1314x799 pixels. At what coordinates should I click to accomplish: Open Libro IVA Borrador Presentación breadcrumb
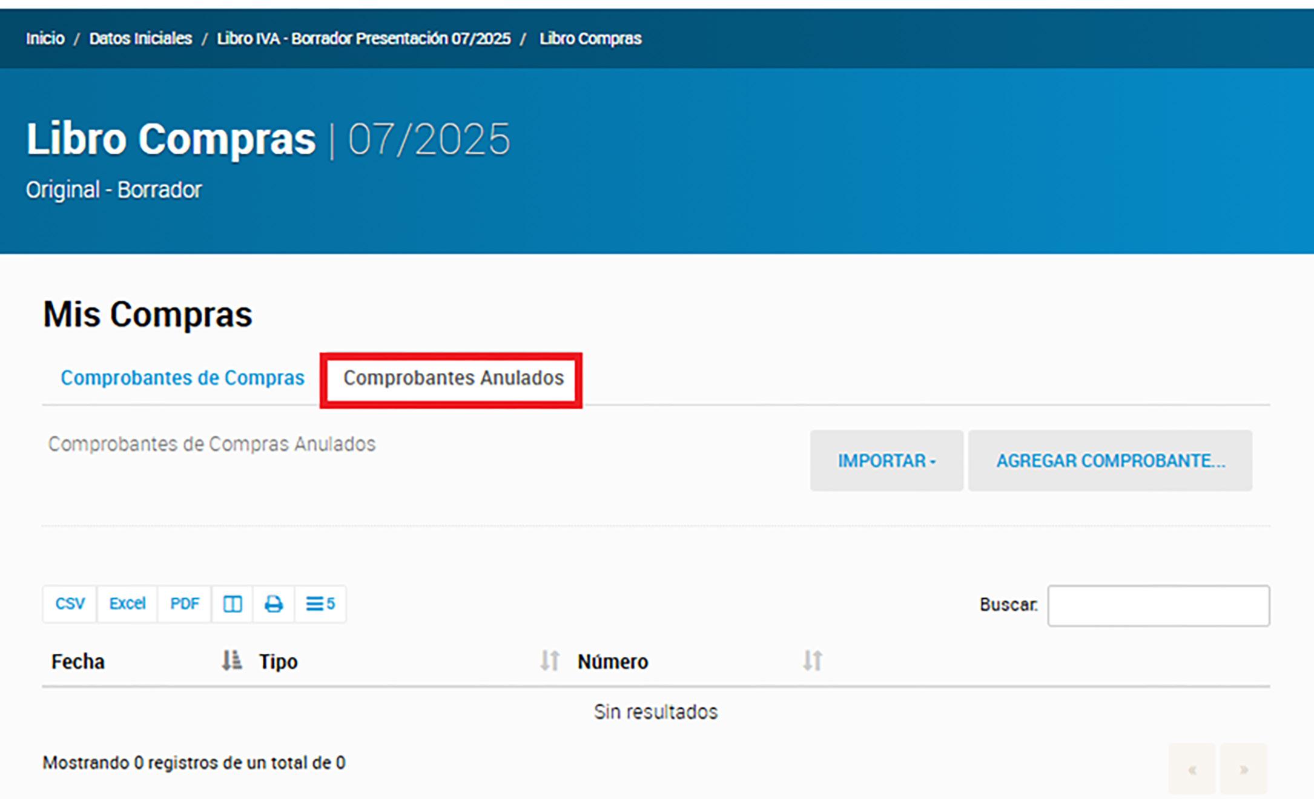coord(363,39)
